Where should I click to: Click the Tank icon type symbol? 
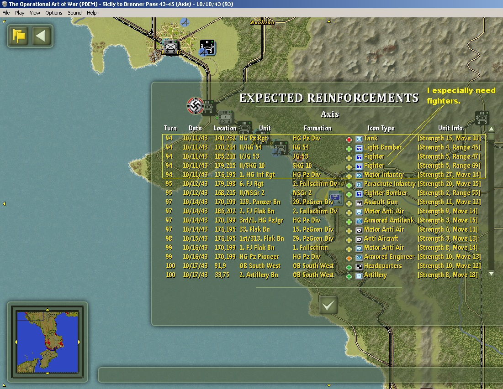(x=359, y=139)
